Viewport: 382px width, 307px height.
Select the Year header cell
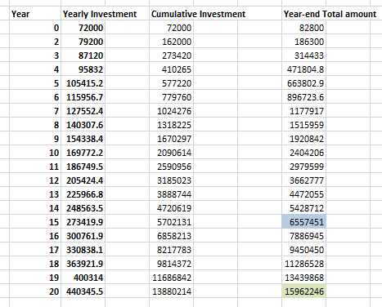pyautogui.click(x=35, y=14)
